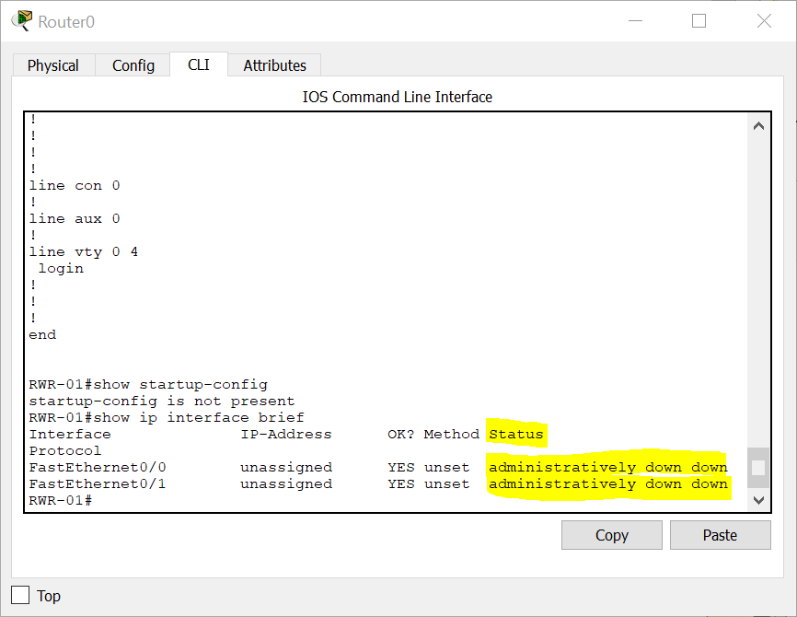Click the Router0 window title
This screenshot has width=797, height=617.
point(64,20)
